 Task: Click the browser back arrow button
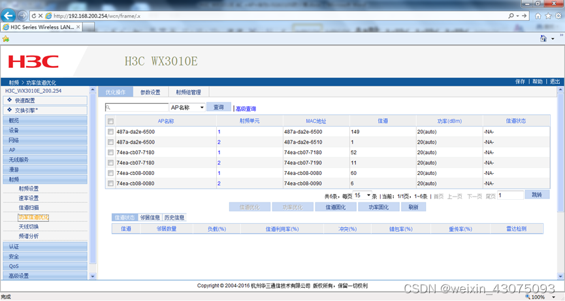coord(8,16)
